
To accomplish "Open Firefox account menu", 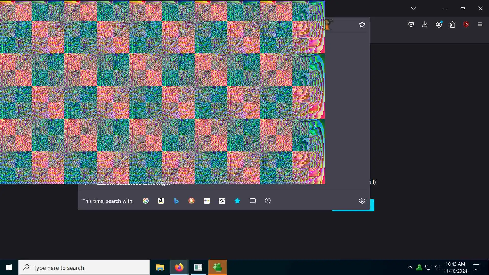I will (x=439, y=25).
